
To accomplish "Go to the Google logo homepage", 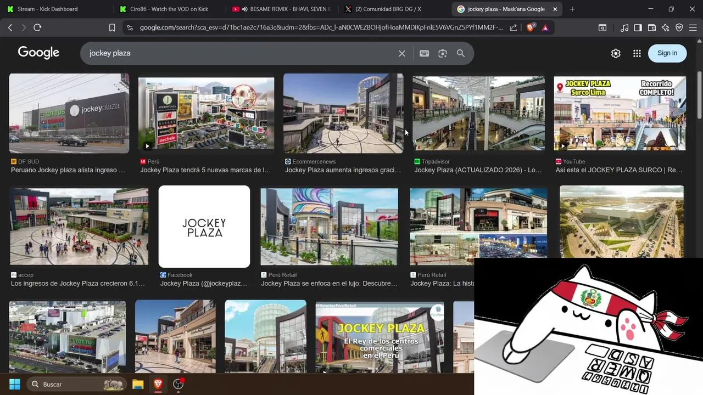I will pos(38,53).
